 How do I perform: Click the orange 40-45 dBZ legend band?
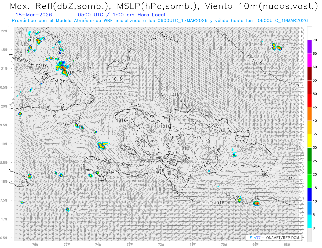(x=309, y=114)
